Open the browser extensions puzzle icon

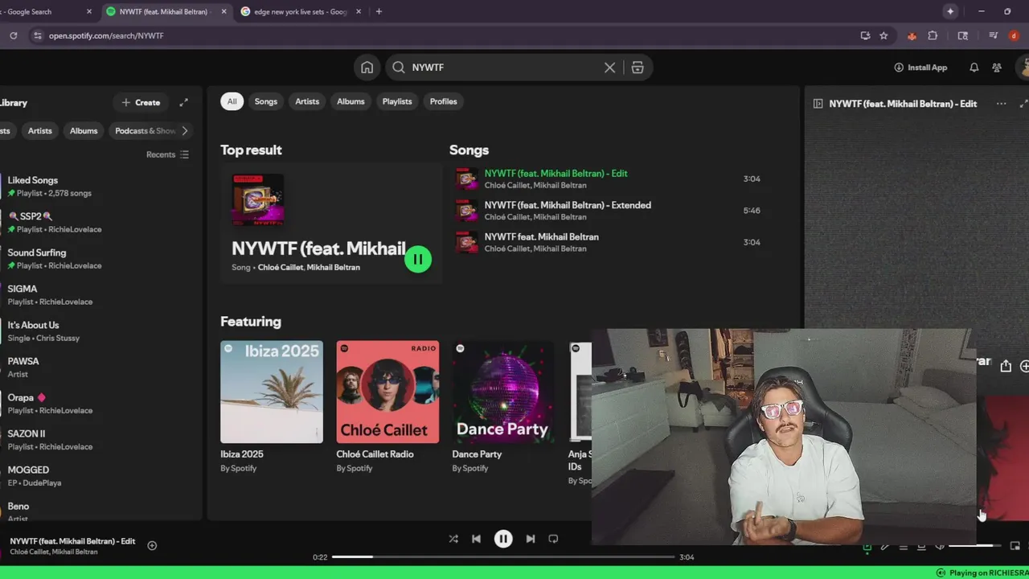click(933, 35)
